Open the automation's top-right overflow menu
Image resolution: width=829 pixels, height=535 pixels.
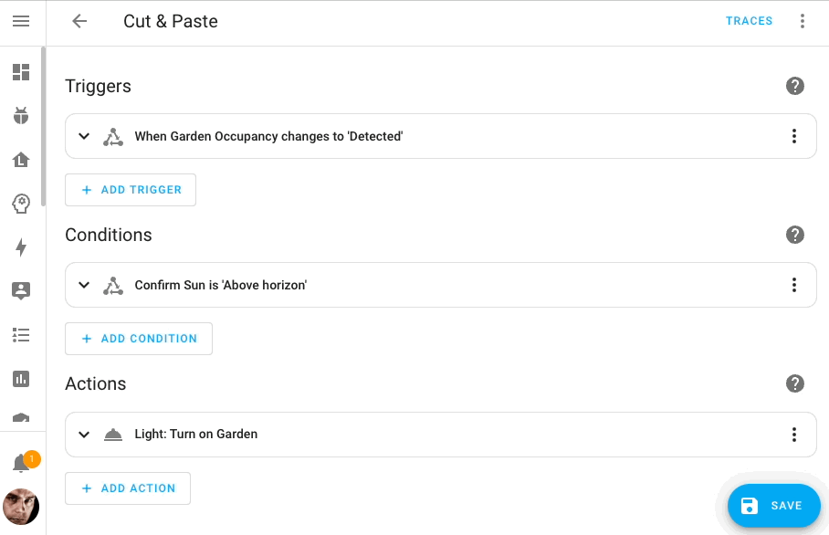pyautogui.click(x=803, y=21)
